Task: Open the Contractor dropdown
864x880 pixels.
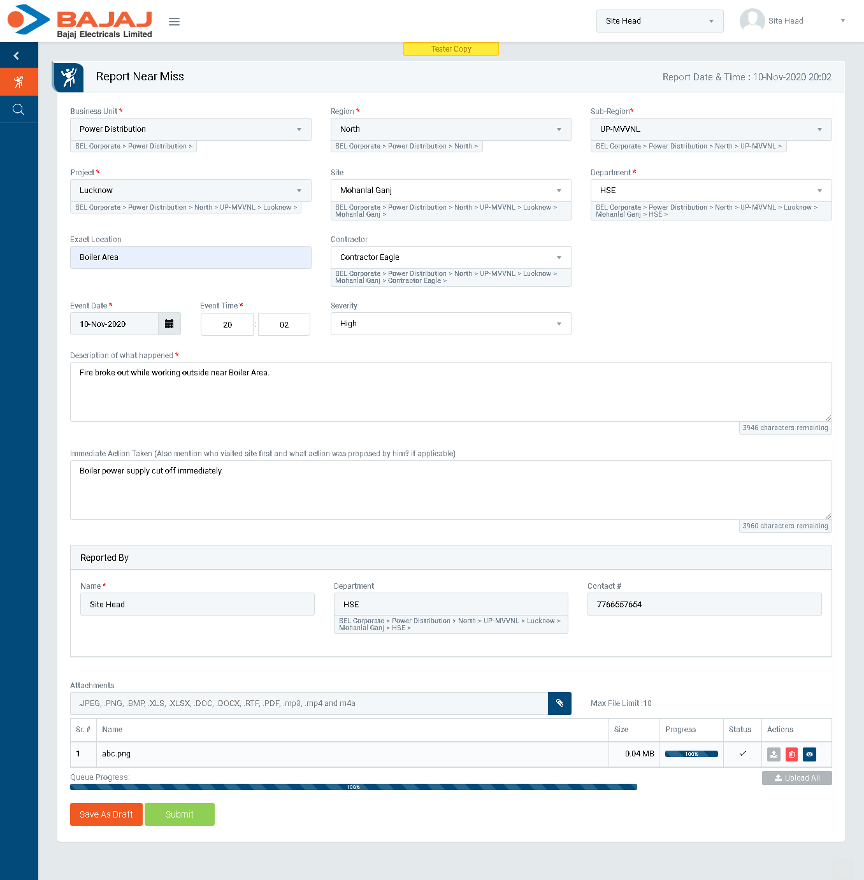Action: tap(450, 257)
